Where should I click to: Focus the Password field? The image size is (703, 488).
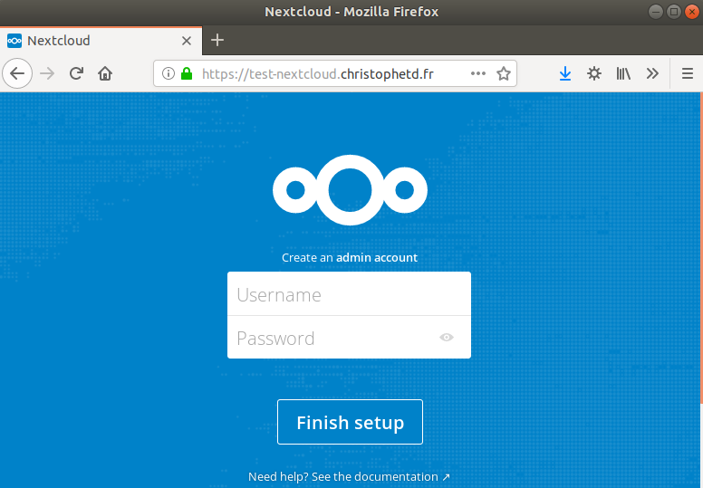pyautogui.click(x=349, y=338)
